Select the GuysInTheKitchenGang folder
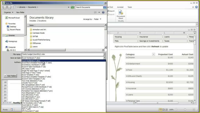Screen dimensions: 200x113 coord(40,40)
